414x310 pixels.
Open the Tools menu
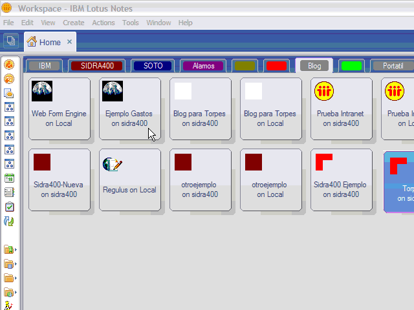pos(131,23)
